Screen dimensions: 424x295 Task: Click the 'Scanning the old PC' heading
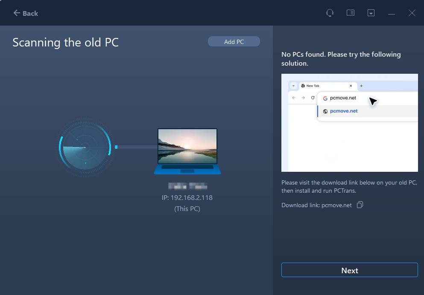tap(65, 42)
